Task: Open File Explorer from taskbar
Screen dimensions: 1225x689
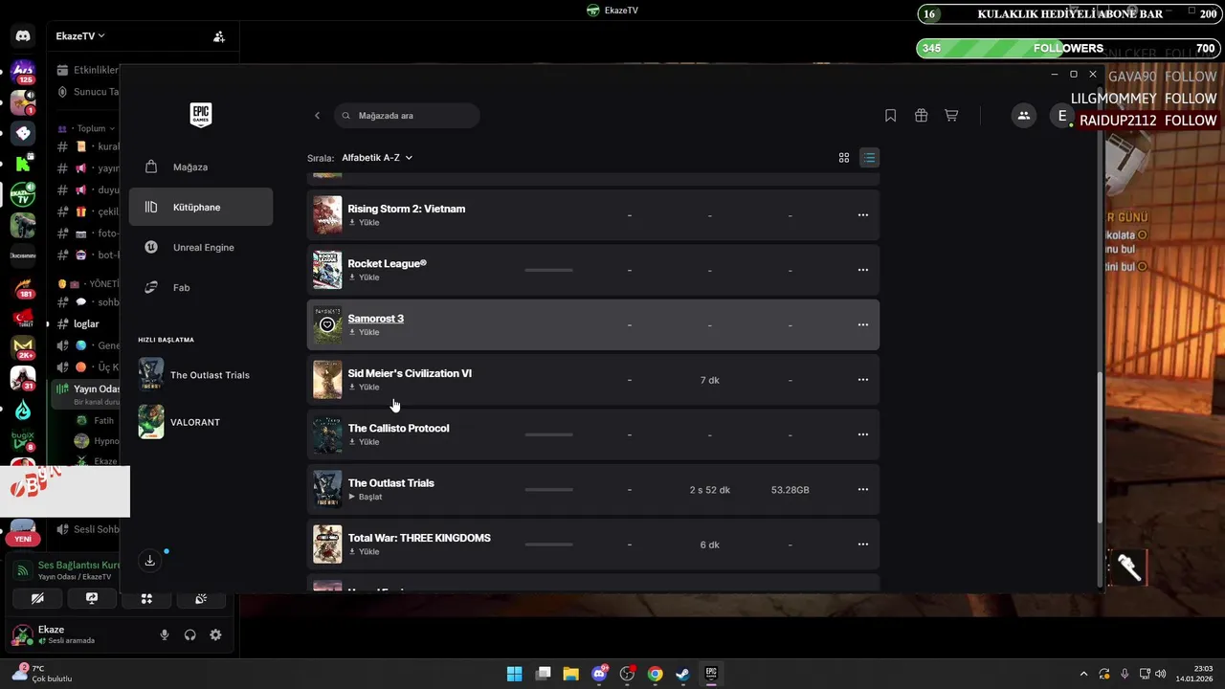Action: pyautogui.click(x=571, y=674)
